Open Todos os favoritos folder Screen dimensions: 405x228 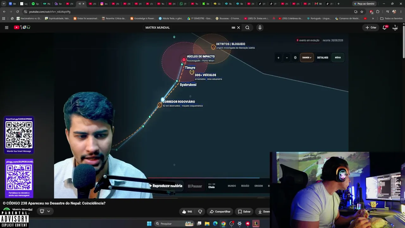[391, 18]
